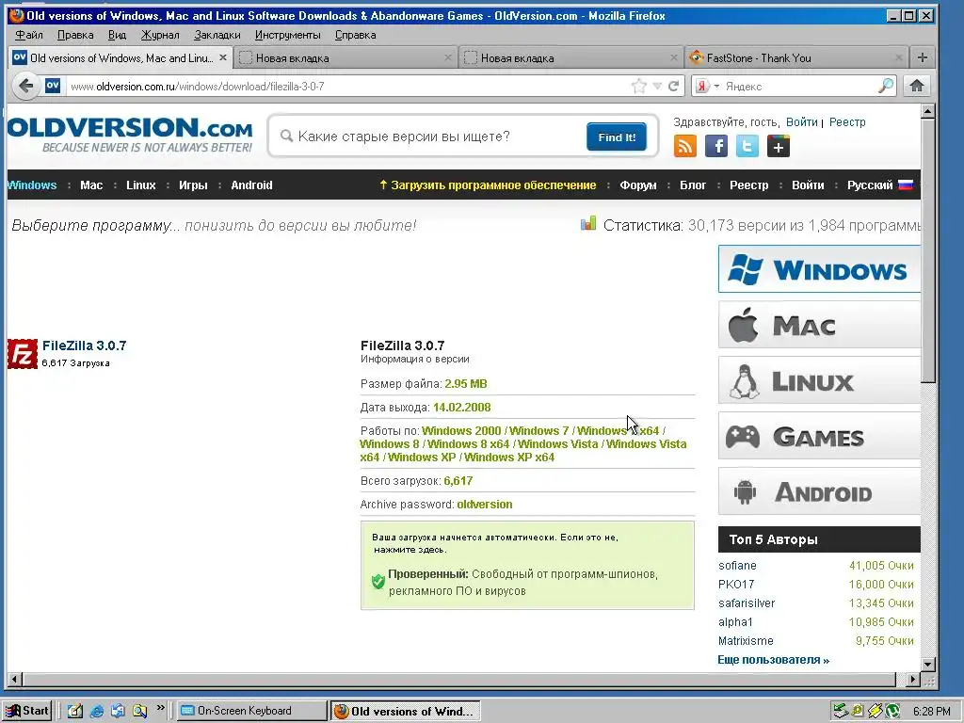Viewport: 964px width, 723px height.
Task: Expand the quick launch chevron
Action: click(x=160, y=708)
